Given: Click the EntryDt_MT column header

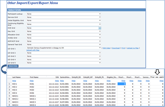Looking at the screenshot, I should [89, 77].
